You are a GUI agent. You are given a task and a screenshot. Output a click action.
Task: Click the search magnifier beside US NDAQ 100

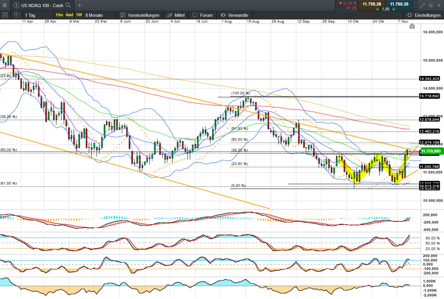point(68,5)
